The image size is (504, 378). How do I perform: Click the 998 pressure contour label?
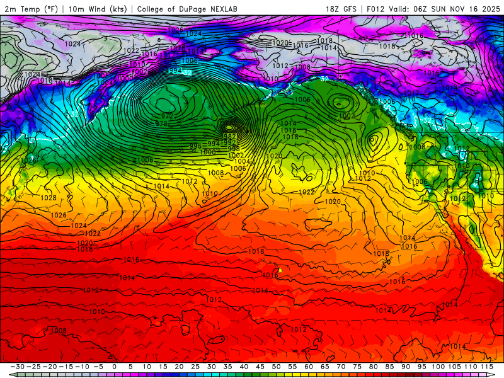[234, 149]
